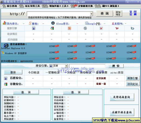Click the Baidu paw icon in search engine row
This screenshot has width=141, height=123.
click(x=34, y=28)
